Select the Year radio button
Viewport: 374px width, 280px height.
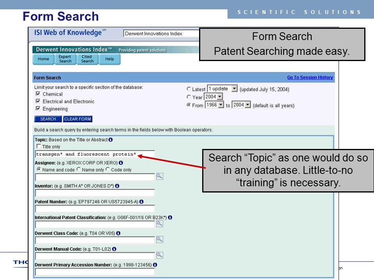click(189, 97)
